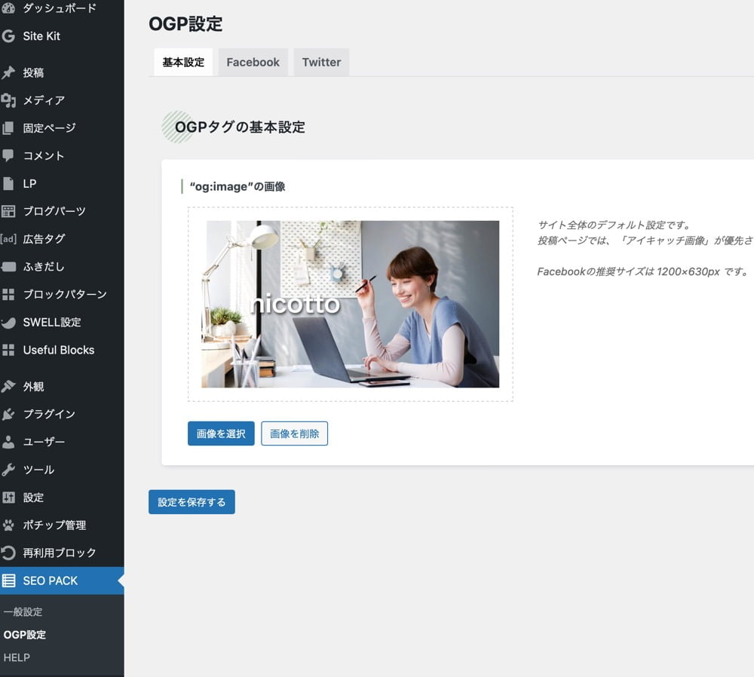Click the layout icon beside ブログパーツ

8,211
